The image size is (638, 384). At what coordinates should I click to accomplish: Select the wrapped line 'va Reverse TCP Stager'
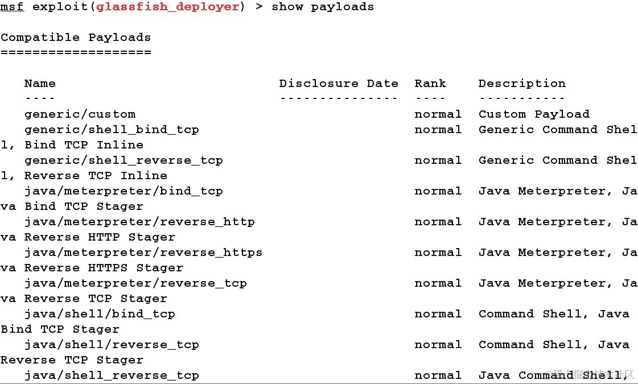[x=84, y=299]
